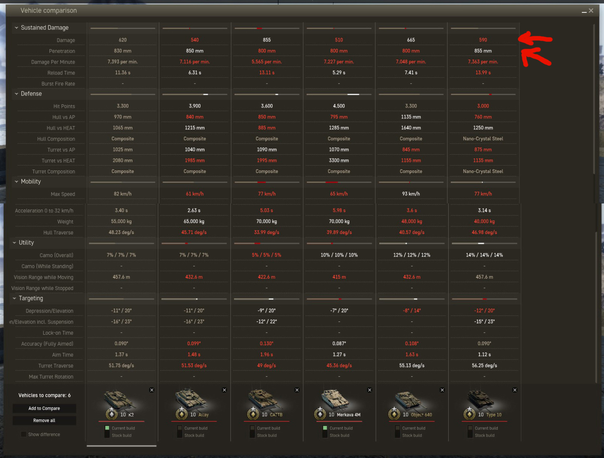Collapse the Defense section

pos(17,94)
